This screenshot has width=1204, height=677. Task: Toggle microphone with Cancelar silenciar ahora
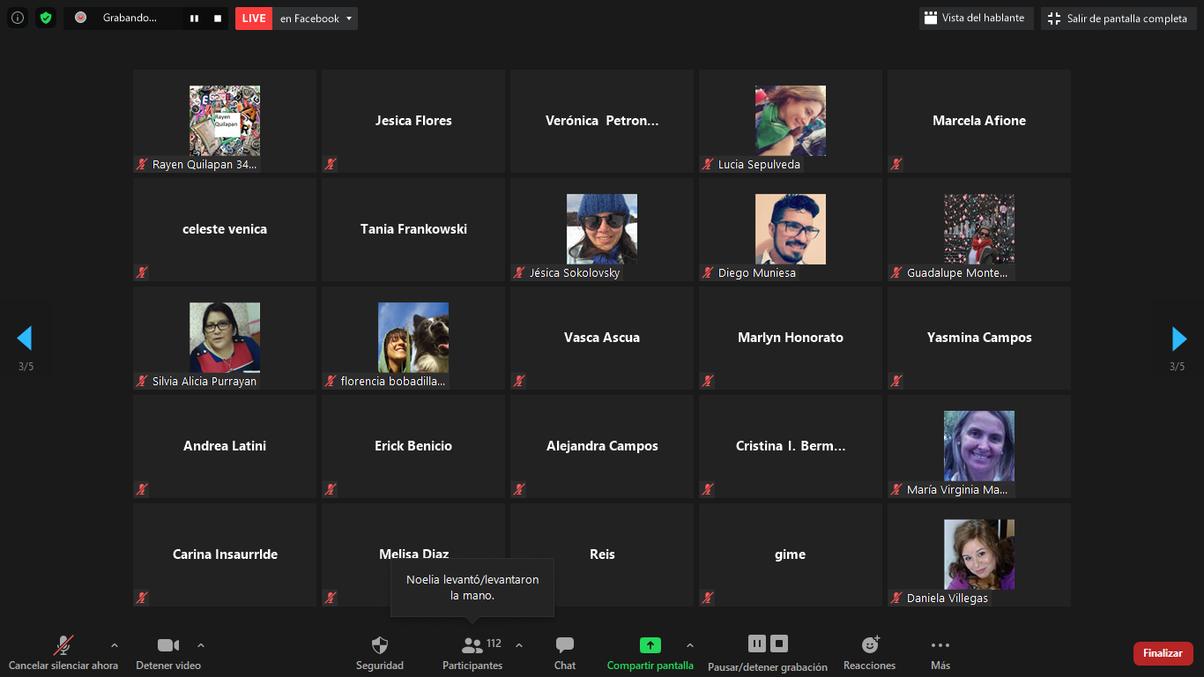click(x=63, y=645)
